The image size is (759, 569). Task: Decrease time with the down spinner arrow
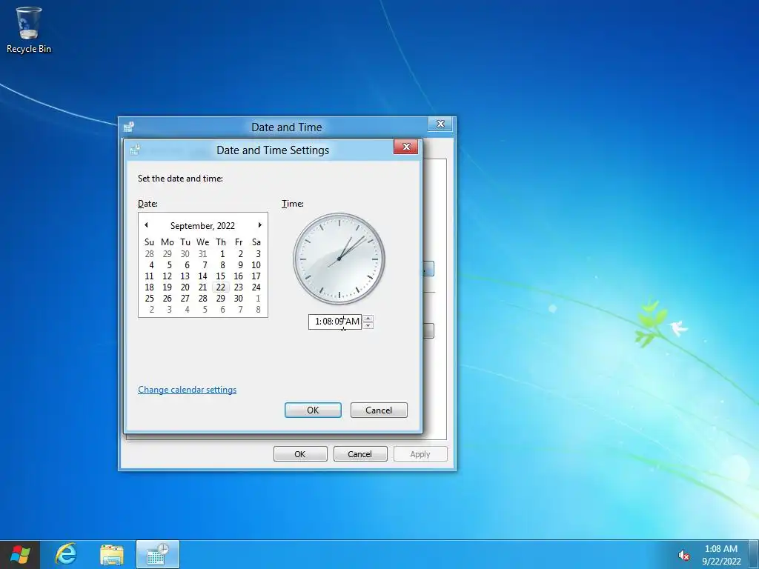(x=368, y=325)
